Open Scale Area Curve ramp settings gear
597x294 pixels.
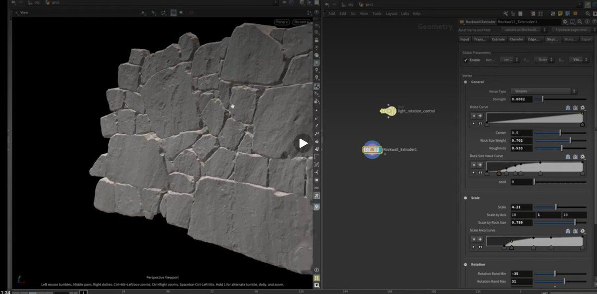click(x=583, y=231)
